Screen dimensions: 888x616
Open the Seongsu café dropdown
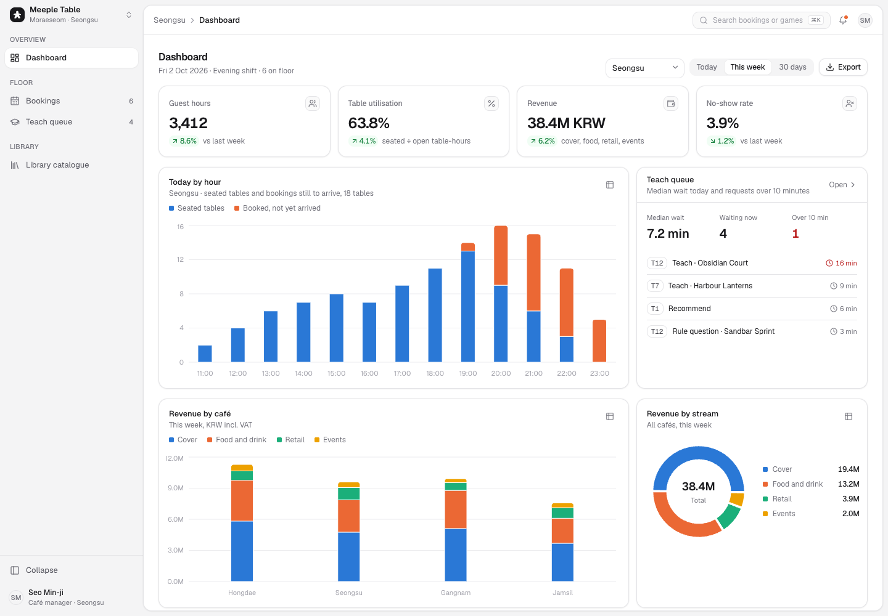click(645, 68)
